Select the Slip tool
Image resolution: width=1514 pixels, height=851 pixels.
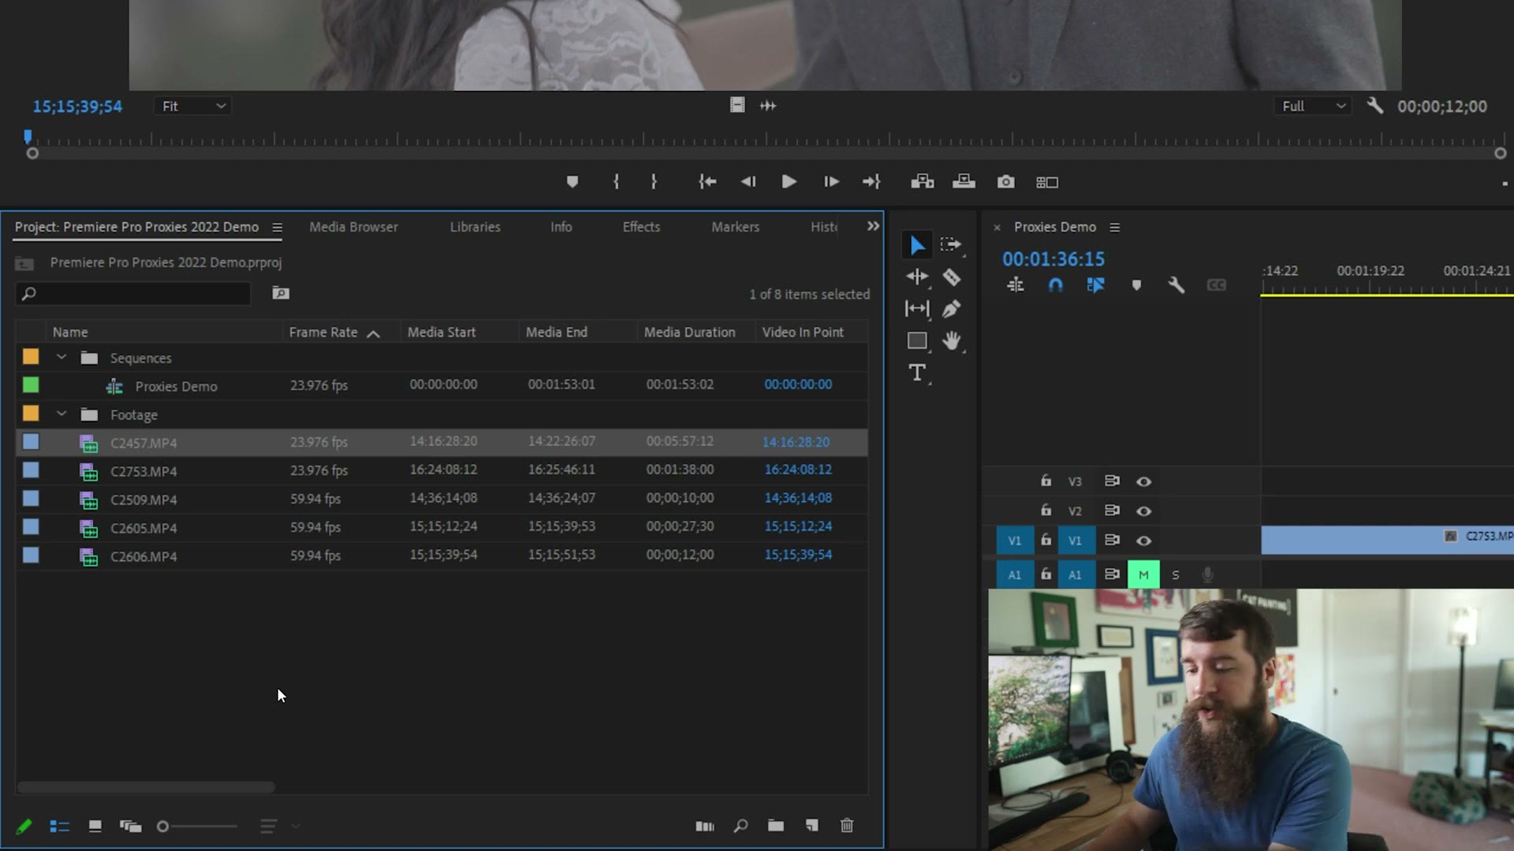[x=917, y=309]
